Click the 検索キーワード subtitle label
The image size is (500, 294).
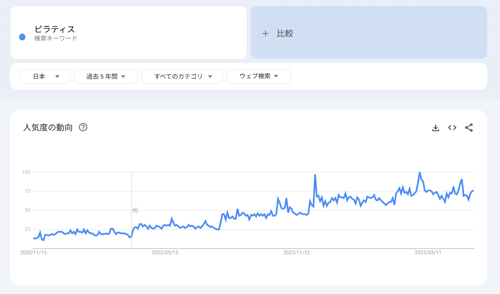point(56,39)
